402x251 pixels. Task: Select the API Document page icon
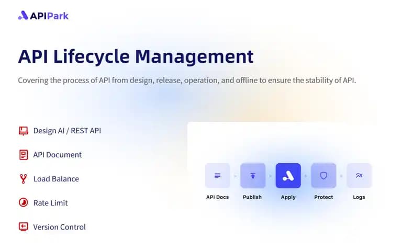click(x=24, y=155)
